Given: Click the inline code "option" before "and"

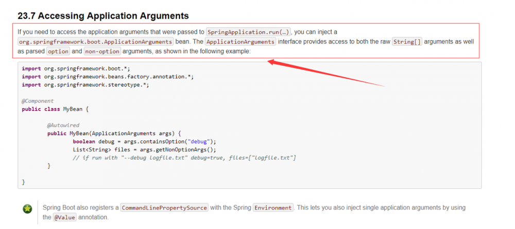Looking at the screenshot, I should pyautogui.click(x=58, y=52).
